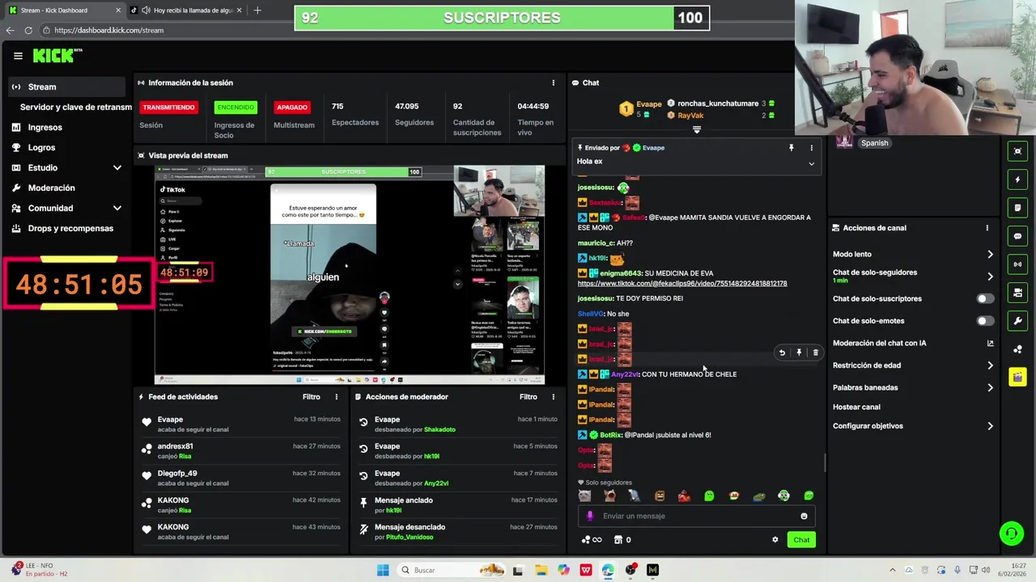Click wrench icon in right toolbar
This screenshot has height=582, width=1036.
[x=1017, y=321]
